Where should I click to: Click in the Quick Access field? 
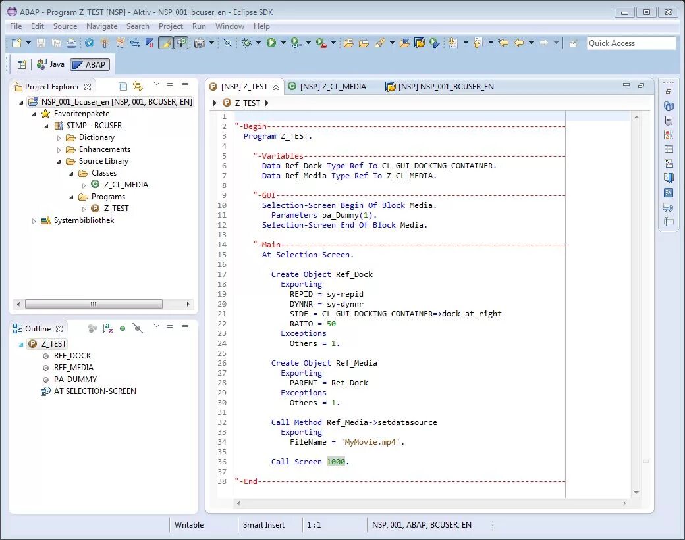pyautogui.click(x=631, y=43)
